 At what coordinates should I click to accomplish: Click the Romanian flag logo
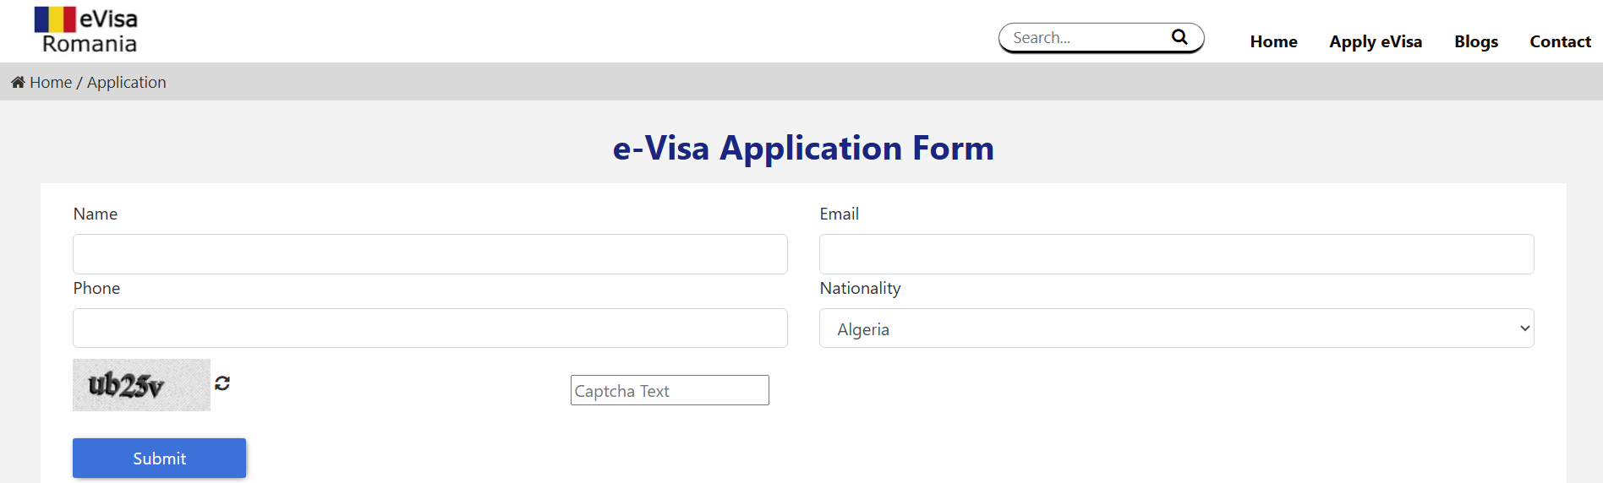[x=55, y=19]
